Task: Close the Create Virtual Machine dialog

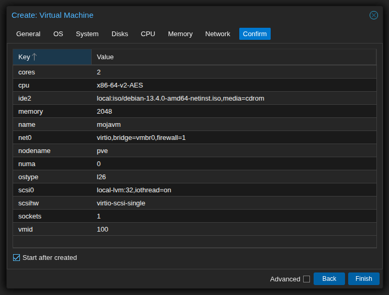Action: point(373,15)
